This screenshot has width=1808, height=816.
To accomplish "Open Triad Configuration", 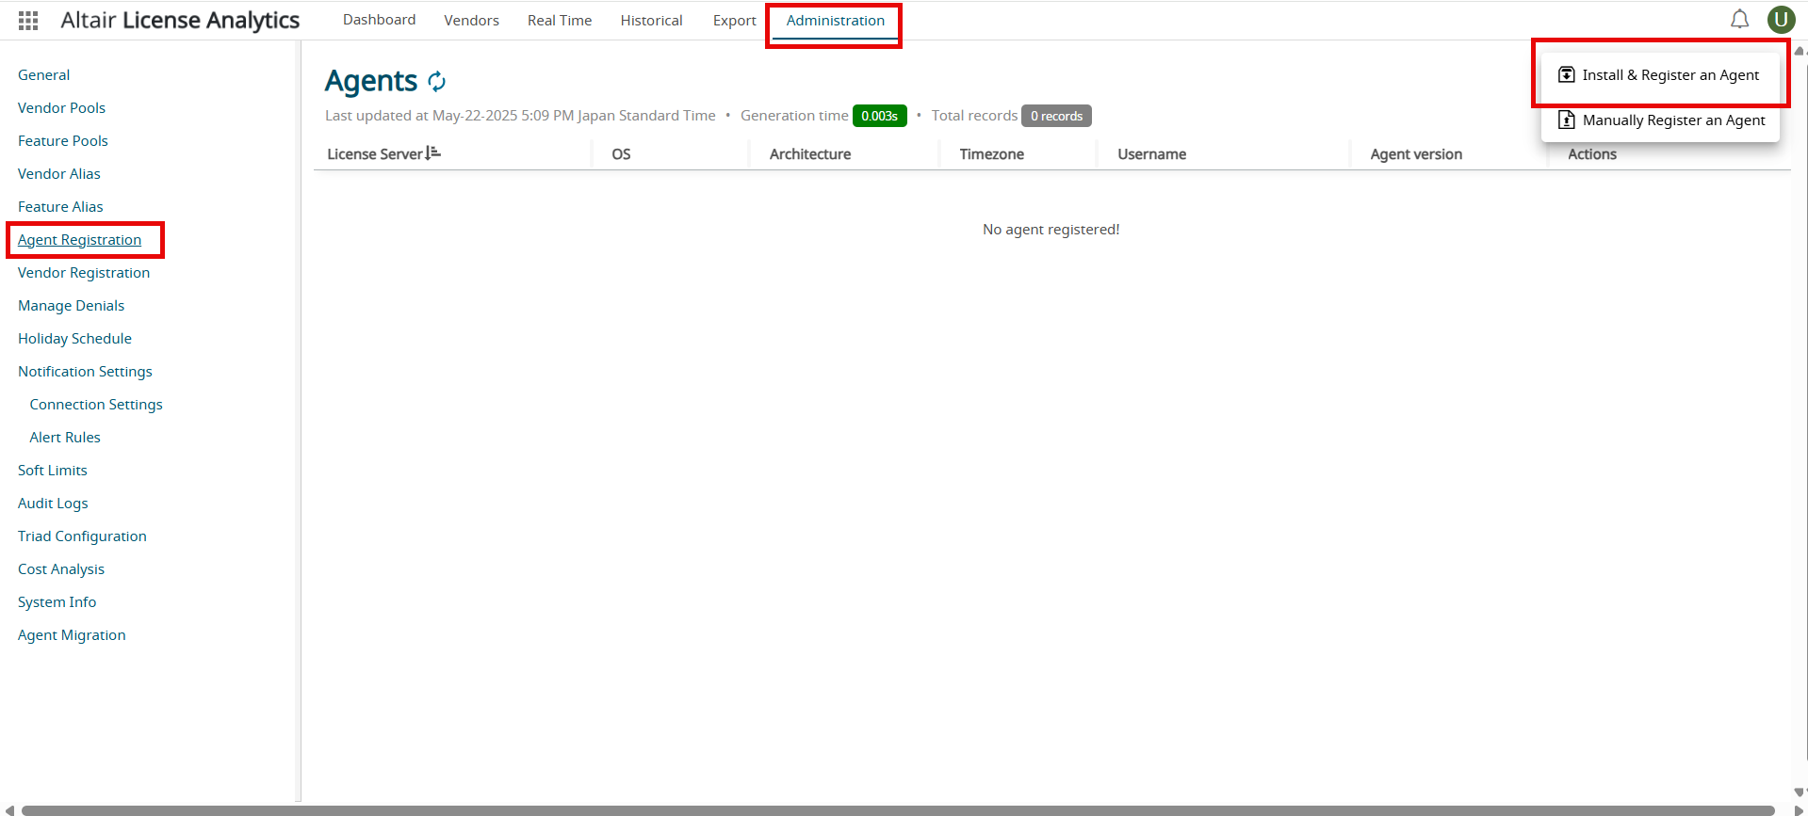I will 82,536.
